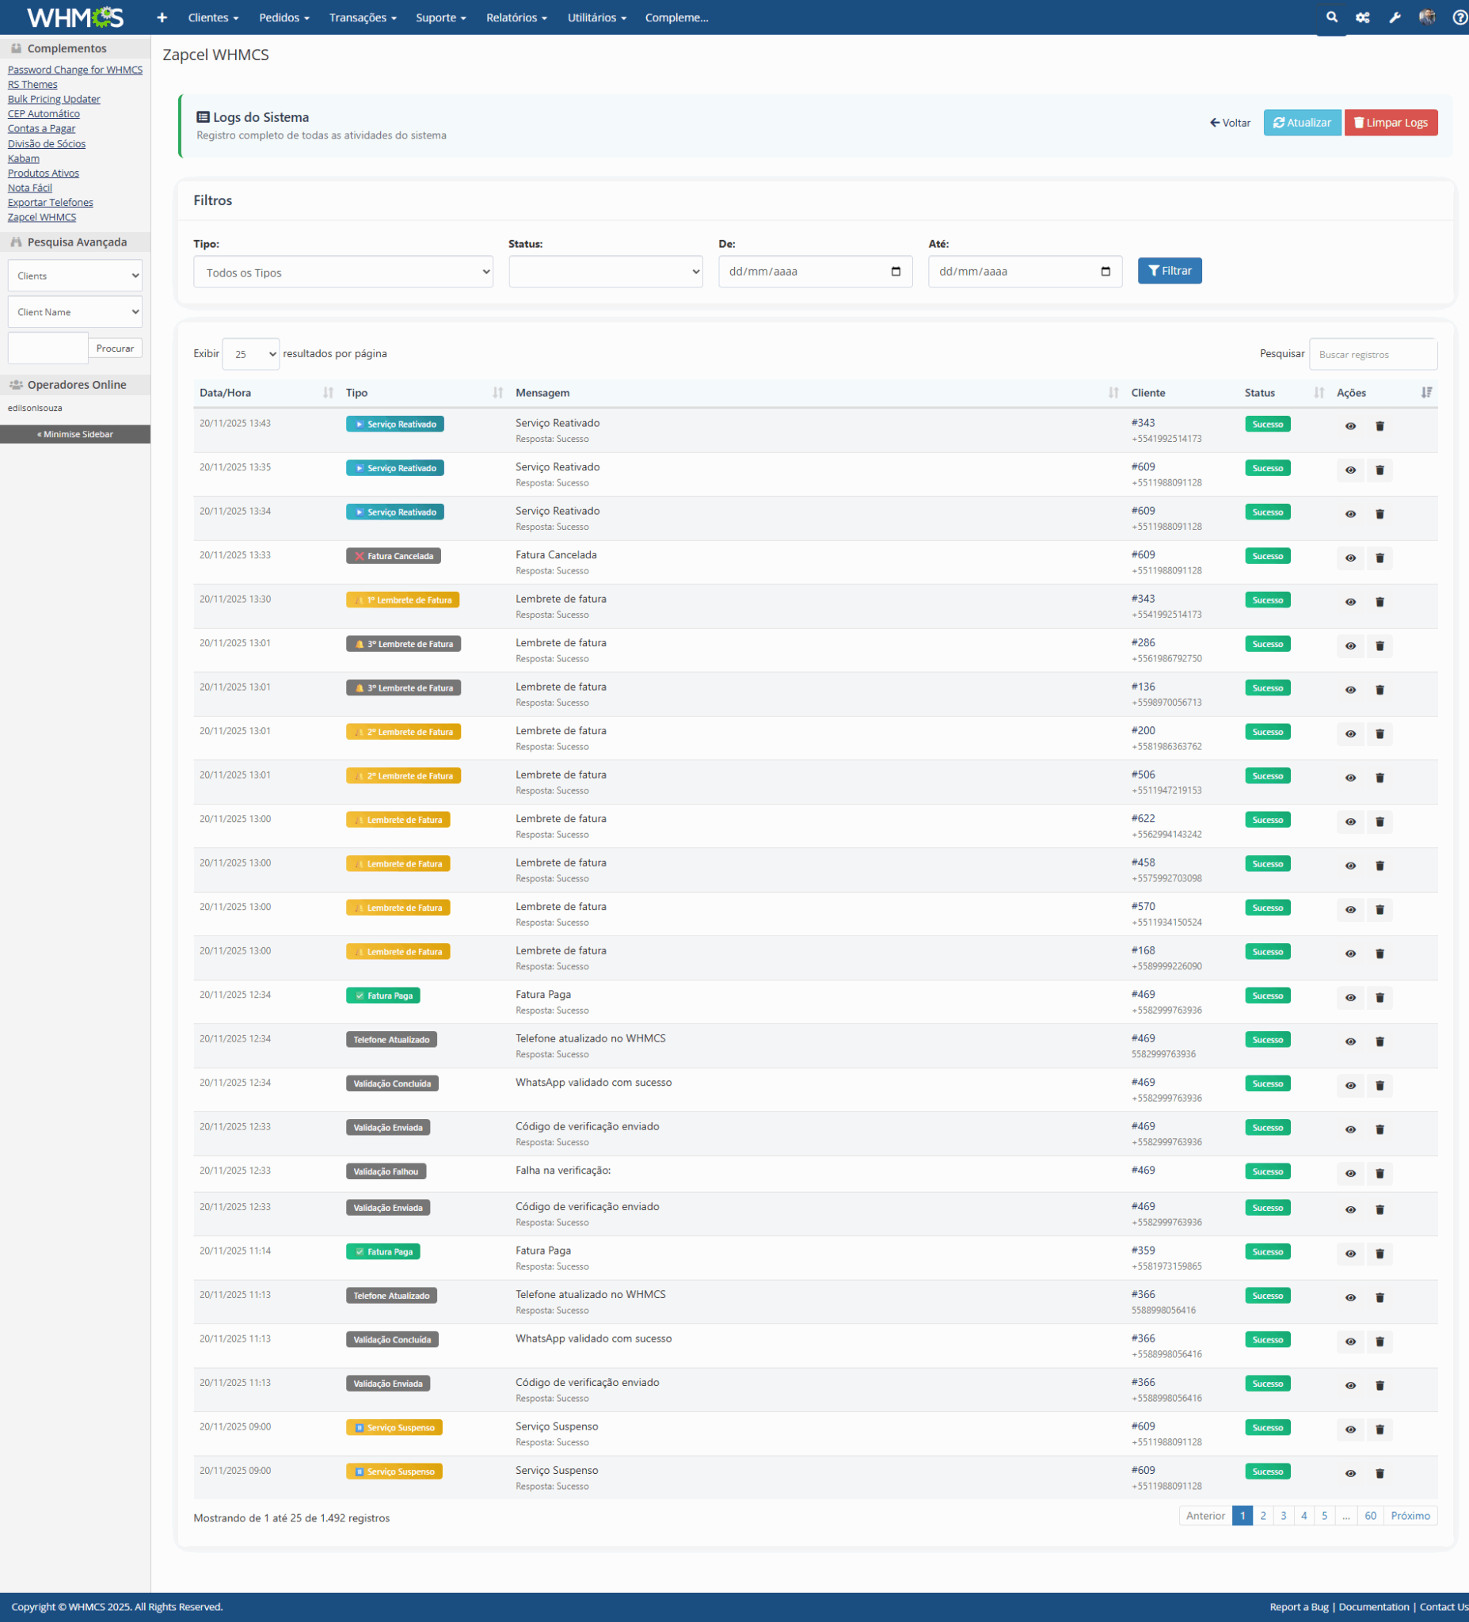
Task: Click the Limpar Logs button
Action: (x=1390, y=123)
